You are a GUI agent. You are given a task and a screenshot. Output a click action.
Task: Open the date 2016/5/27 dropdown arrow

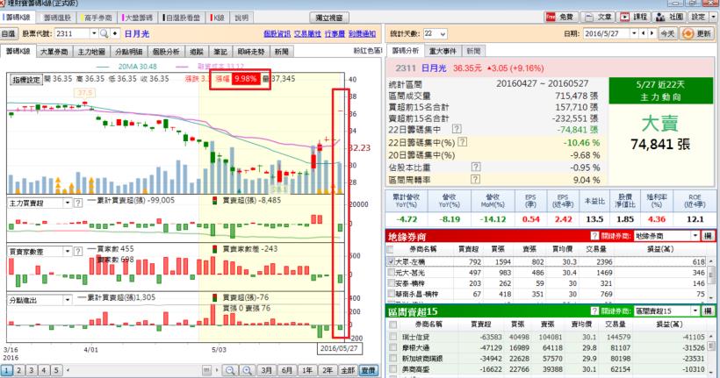(x=634, y=33)
